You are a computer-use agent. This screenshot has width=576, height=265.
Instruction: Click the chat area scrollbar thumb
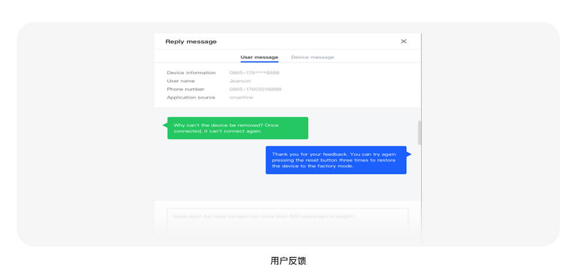click(x=419, y=132)
